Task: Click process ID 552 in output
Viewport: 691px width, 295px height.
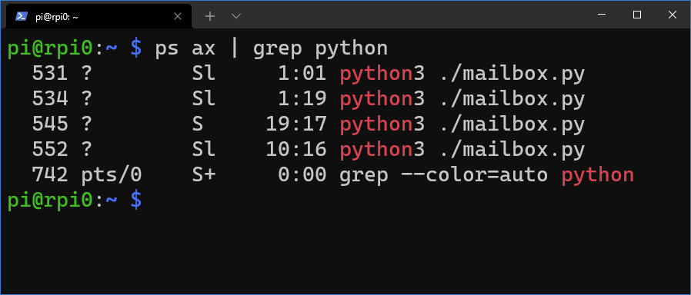Action: click(50, 150)
